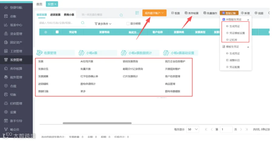Screen dimensions: 273x141
Task: Collapse the 模板生凭证 group
Action: [x=248, y=47]
